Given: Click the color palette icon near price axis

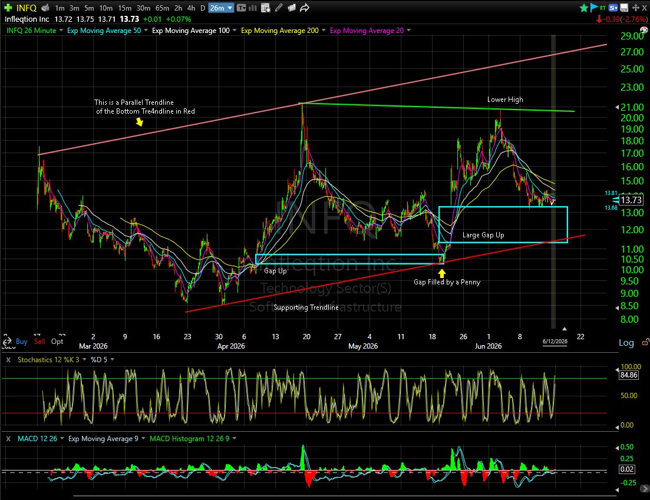Looking at the screenshot, I should pyautogui.click(x=644, y=30).
